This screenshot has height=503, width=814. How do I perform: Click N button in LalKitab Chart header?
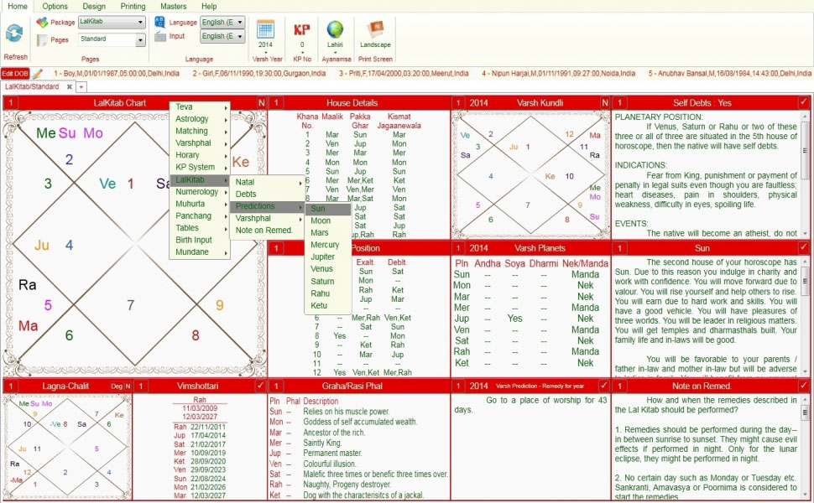[x=261, y=102]
